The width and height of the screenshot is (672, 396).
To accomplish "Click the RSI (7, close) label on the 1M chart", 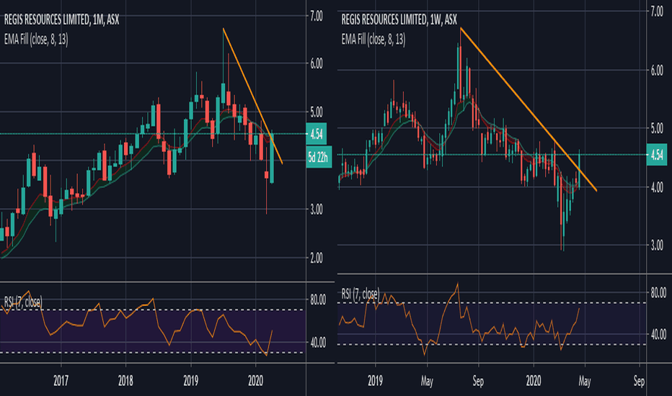I will click(23, 302).
